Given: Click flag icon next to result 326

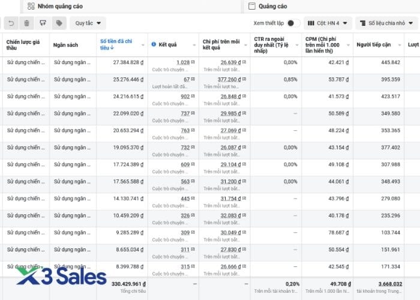Looking at the screenshot, I should pyautogui.click(x=193, y=215).
